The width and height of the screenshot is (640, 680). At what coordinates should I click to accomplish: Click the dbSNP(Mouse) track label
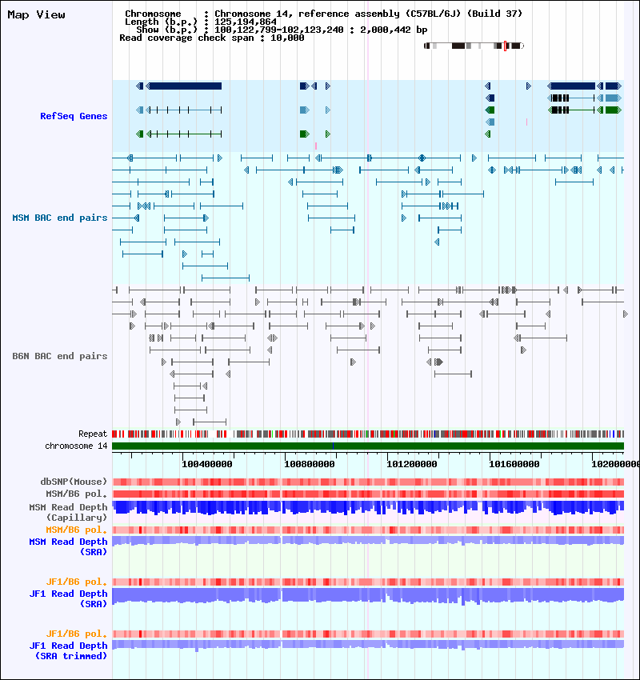click(x=74, y=482)
